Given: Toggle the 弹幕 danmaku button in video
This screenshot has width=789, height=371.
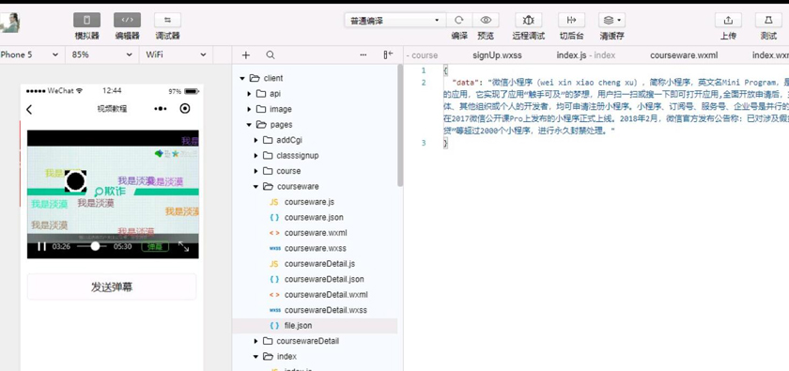Looking at the screenshot, I should click(155, 247).
